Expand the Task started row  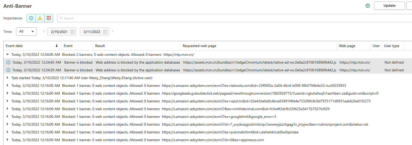pos(7,78)
